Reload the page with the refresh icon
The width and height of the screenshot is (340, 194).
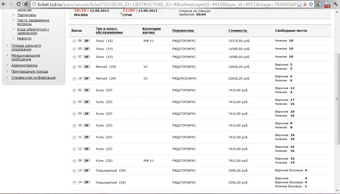pos(18,4)
